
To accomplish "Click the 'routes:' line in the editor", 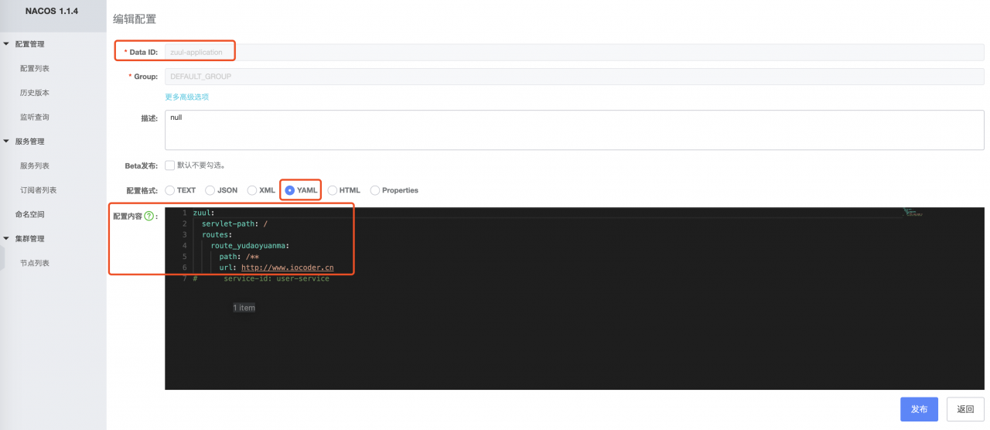I will [217, 234].
